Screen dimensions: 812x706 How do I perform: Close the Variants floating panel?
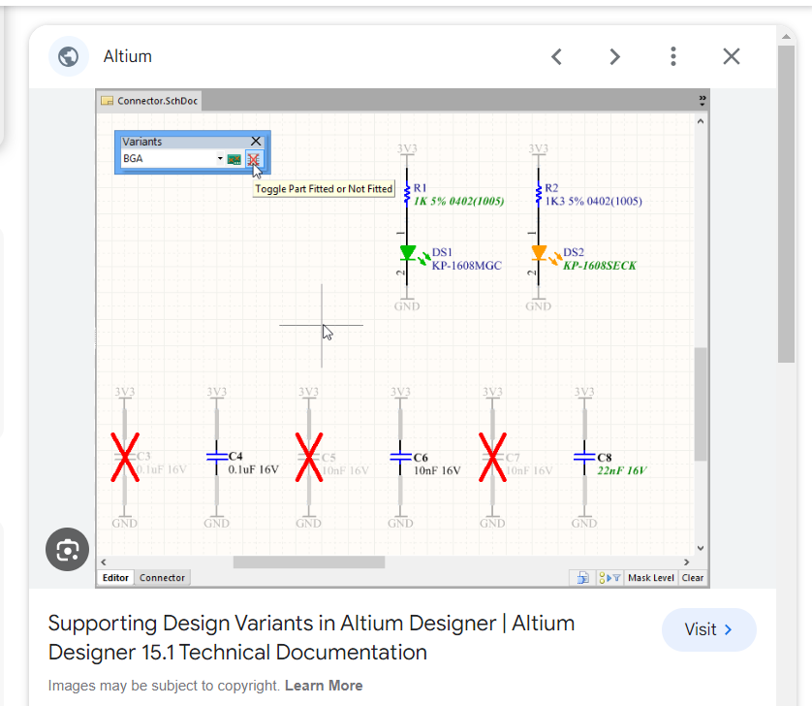(256, 141)
